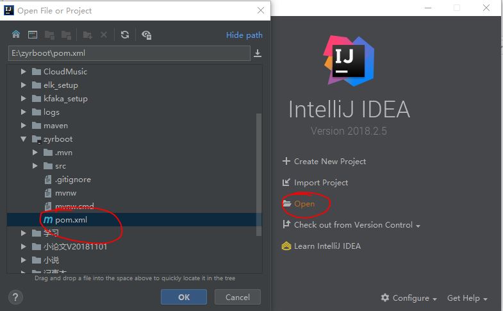Screen dimensions: 503x311
Task: Collapse the zyrboot folder
Action: pos(23,139)
